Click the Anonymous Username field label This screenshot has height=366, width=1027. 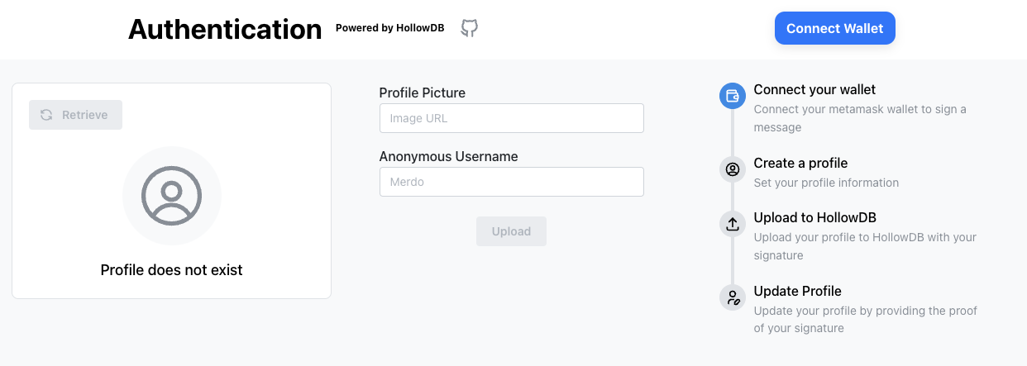tap(448, 156)
